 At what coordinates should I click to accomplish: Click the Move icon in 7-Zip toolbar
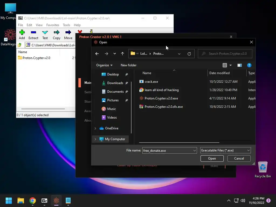point(68,32)
